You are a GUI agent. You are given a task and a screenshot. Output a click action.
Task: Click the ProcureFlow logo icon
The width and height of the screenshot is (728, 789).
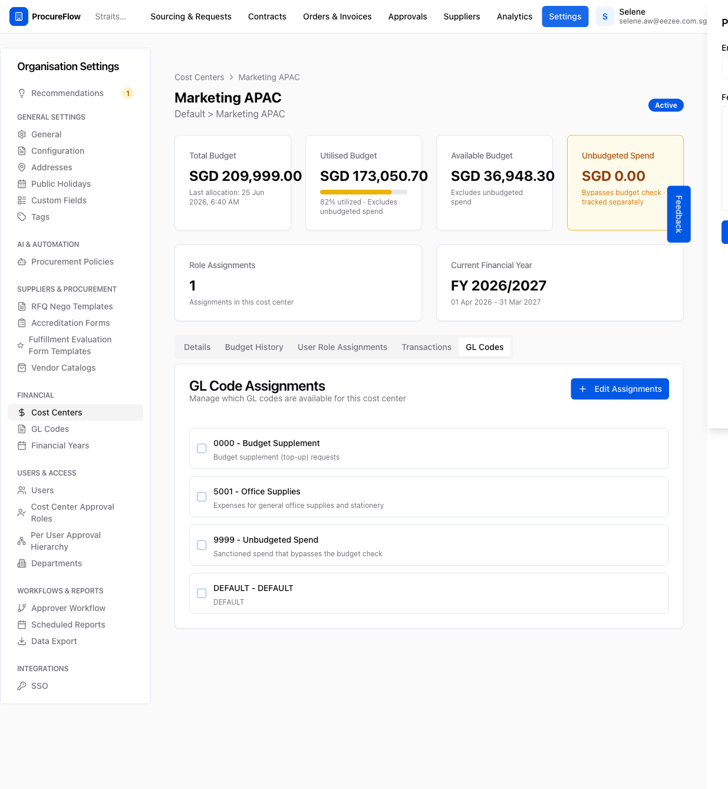coord(19,16)
